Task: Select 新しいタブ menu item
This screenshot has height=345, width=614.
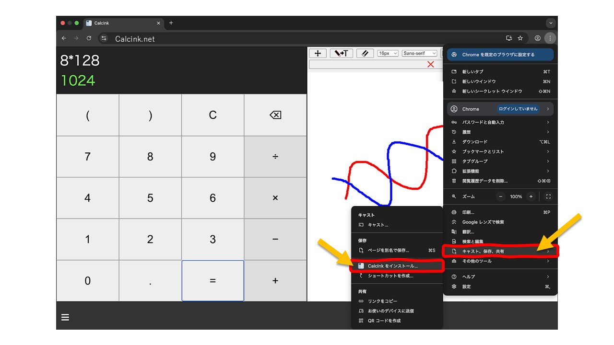Action: (500, 72)
